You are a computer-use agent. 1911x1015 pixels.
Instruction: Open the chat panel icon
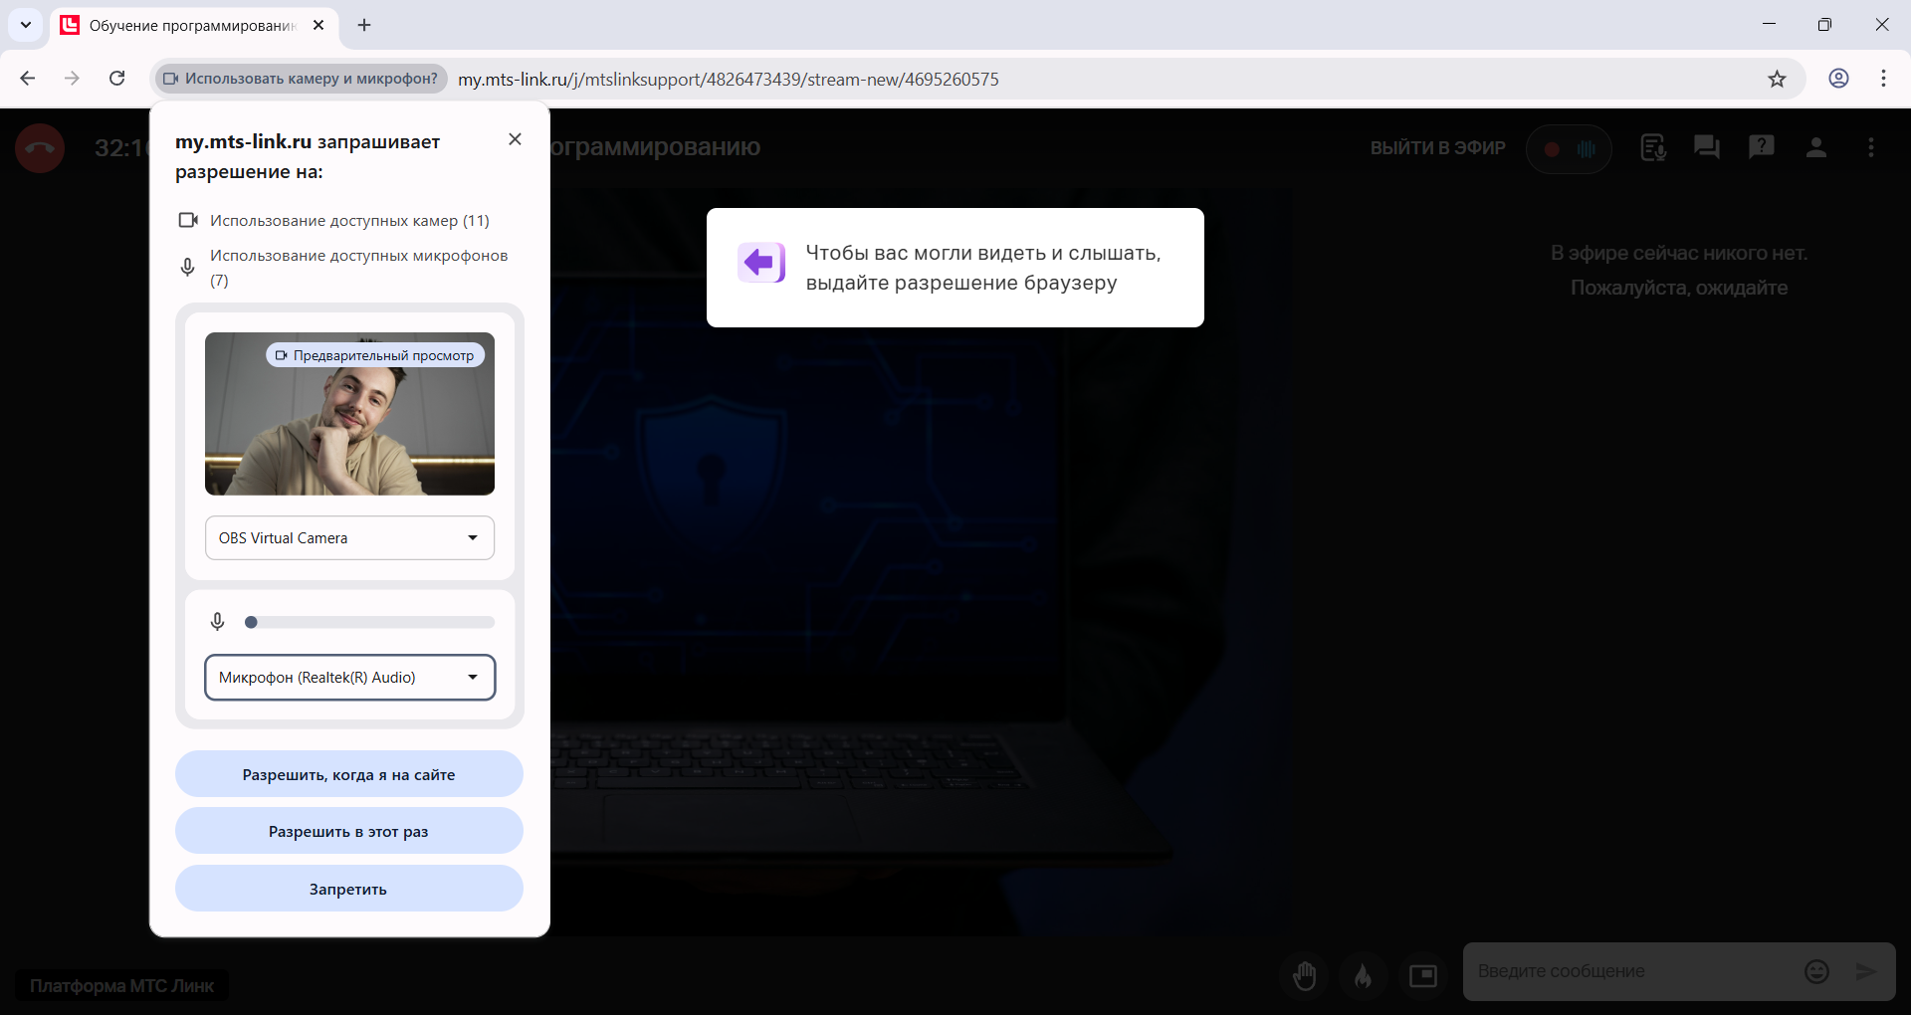click(x=1707, y=147)
